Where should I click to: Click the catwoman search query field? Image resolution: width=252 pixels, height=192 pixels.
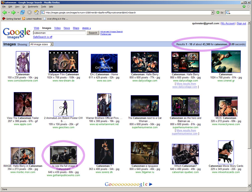pyautogui.click(x=59, y=33)
